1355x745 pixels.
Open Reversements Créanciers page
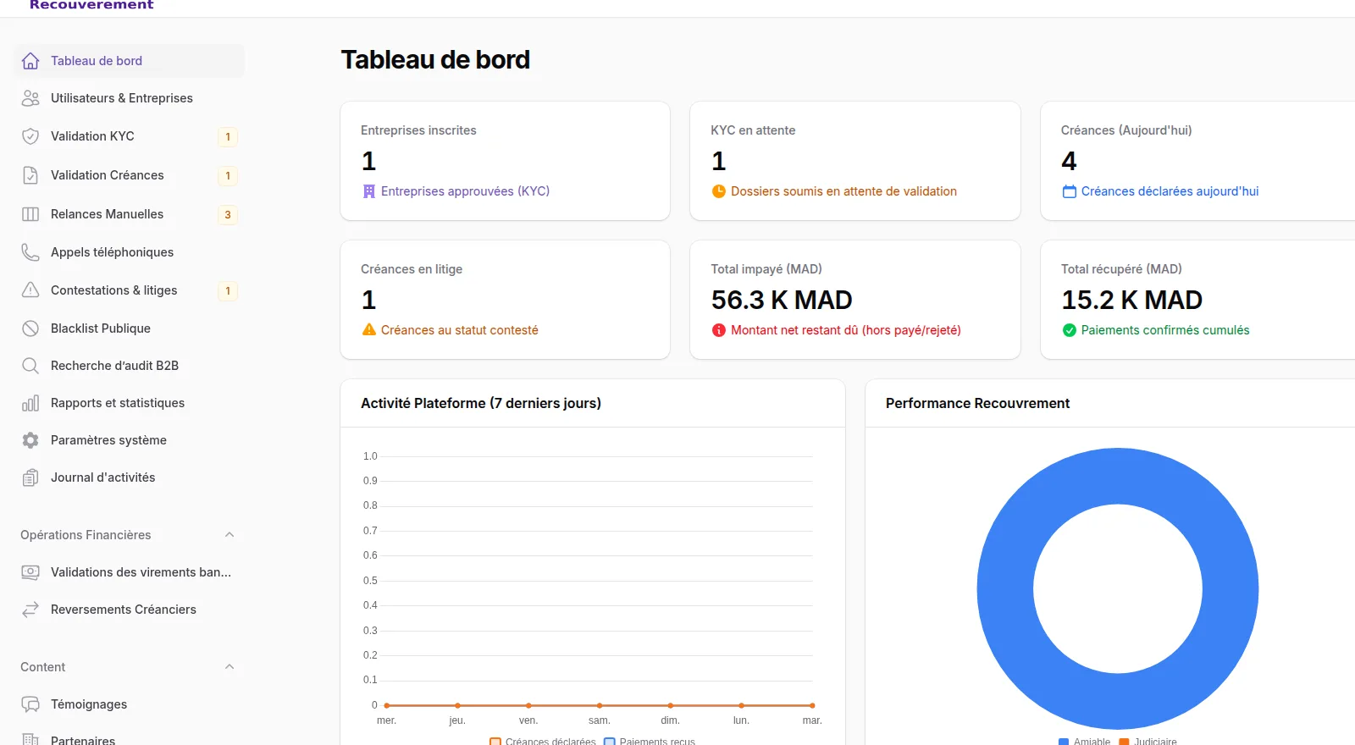tap(130, 610)
